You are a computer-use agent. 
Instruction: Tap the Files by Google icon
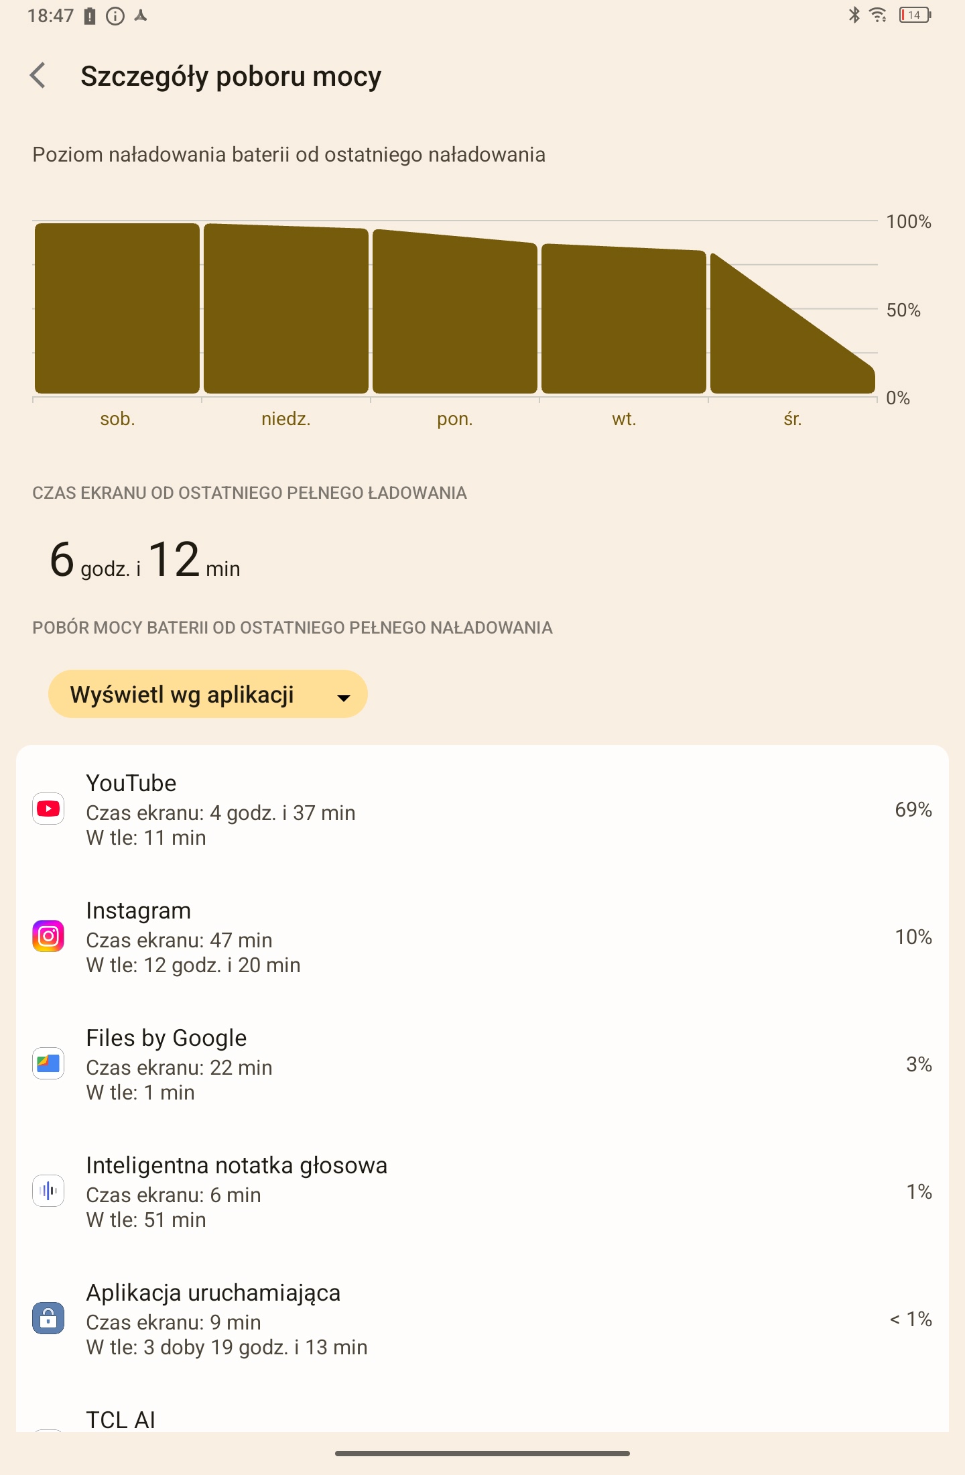click(48, 1064)
